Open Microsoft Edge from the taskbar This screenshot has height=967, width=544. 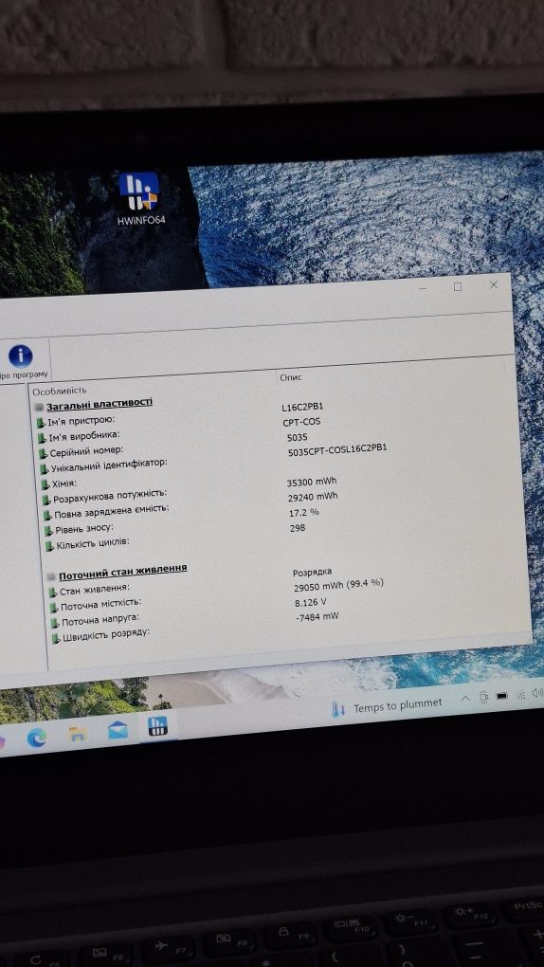pyautogui.click(x=37, y=737)
